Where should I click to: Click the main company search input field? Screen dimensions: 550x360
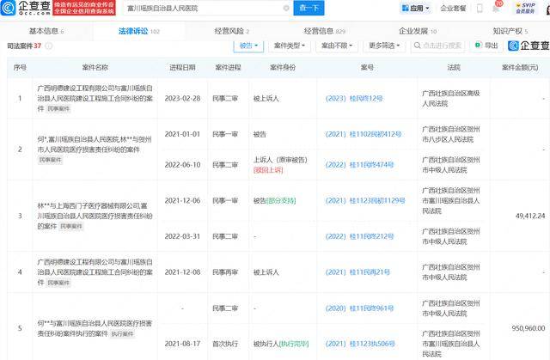[x=207, y=8]
